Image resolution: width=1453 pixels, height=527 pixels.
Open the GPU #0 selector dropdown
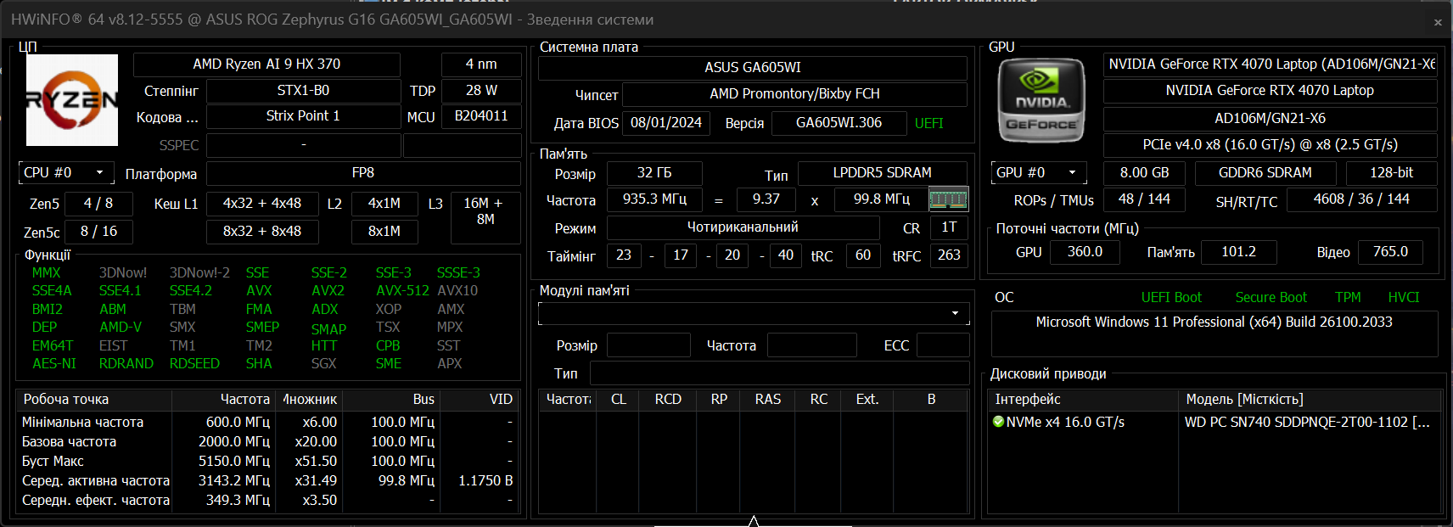click(x=1039, y=173)
